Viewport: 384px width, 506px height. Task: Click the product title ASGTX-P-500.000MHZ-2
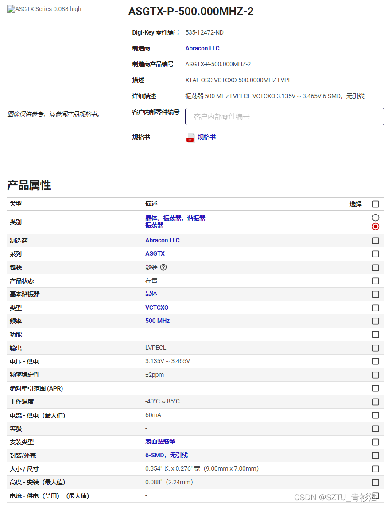pos(191,11)
